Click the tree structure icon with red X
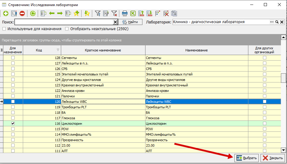The width and height of the screenshot is (287, 164). pos(166,13)
